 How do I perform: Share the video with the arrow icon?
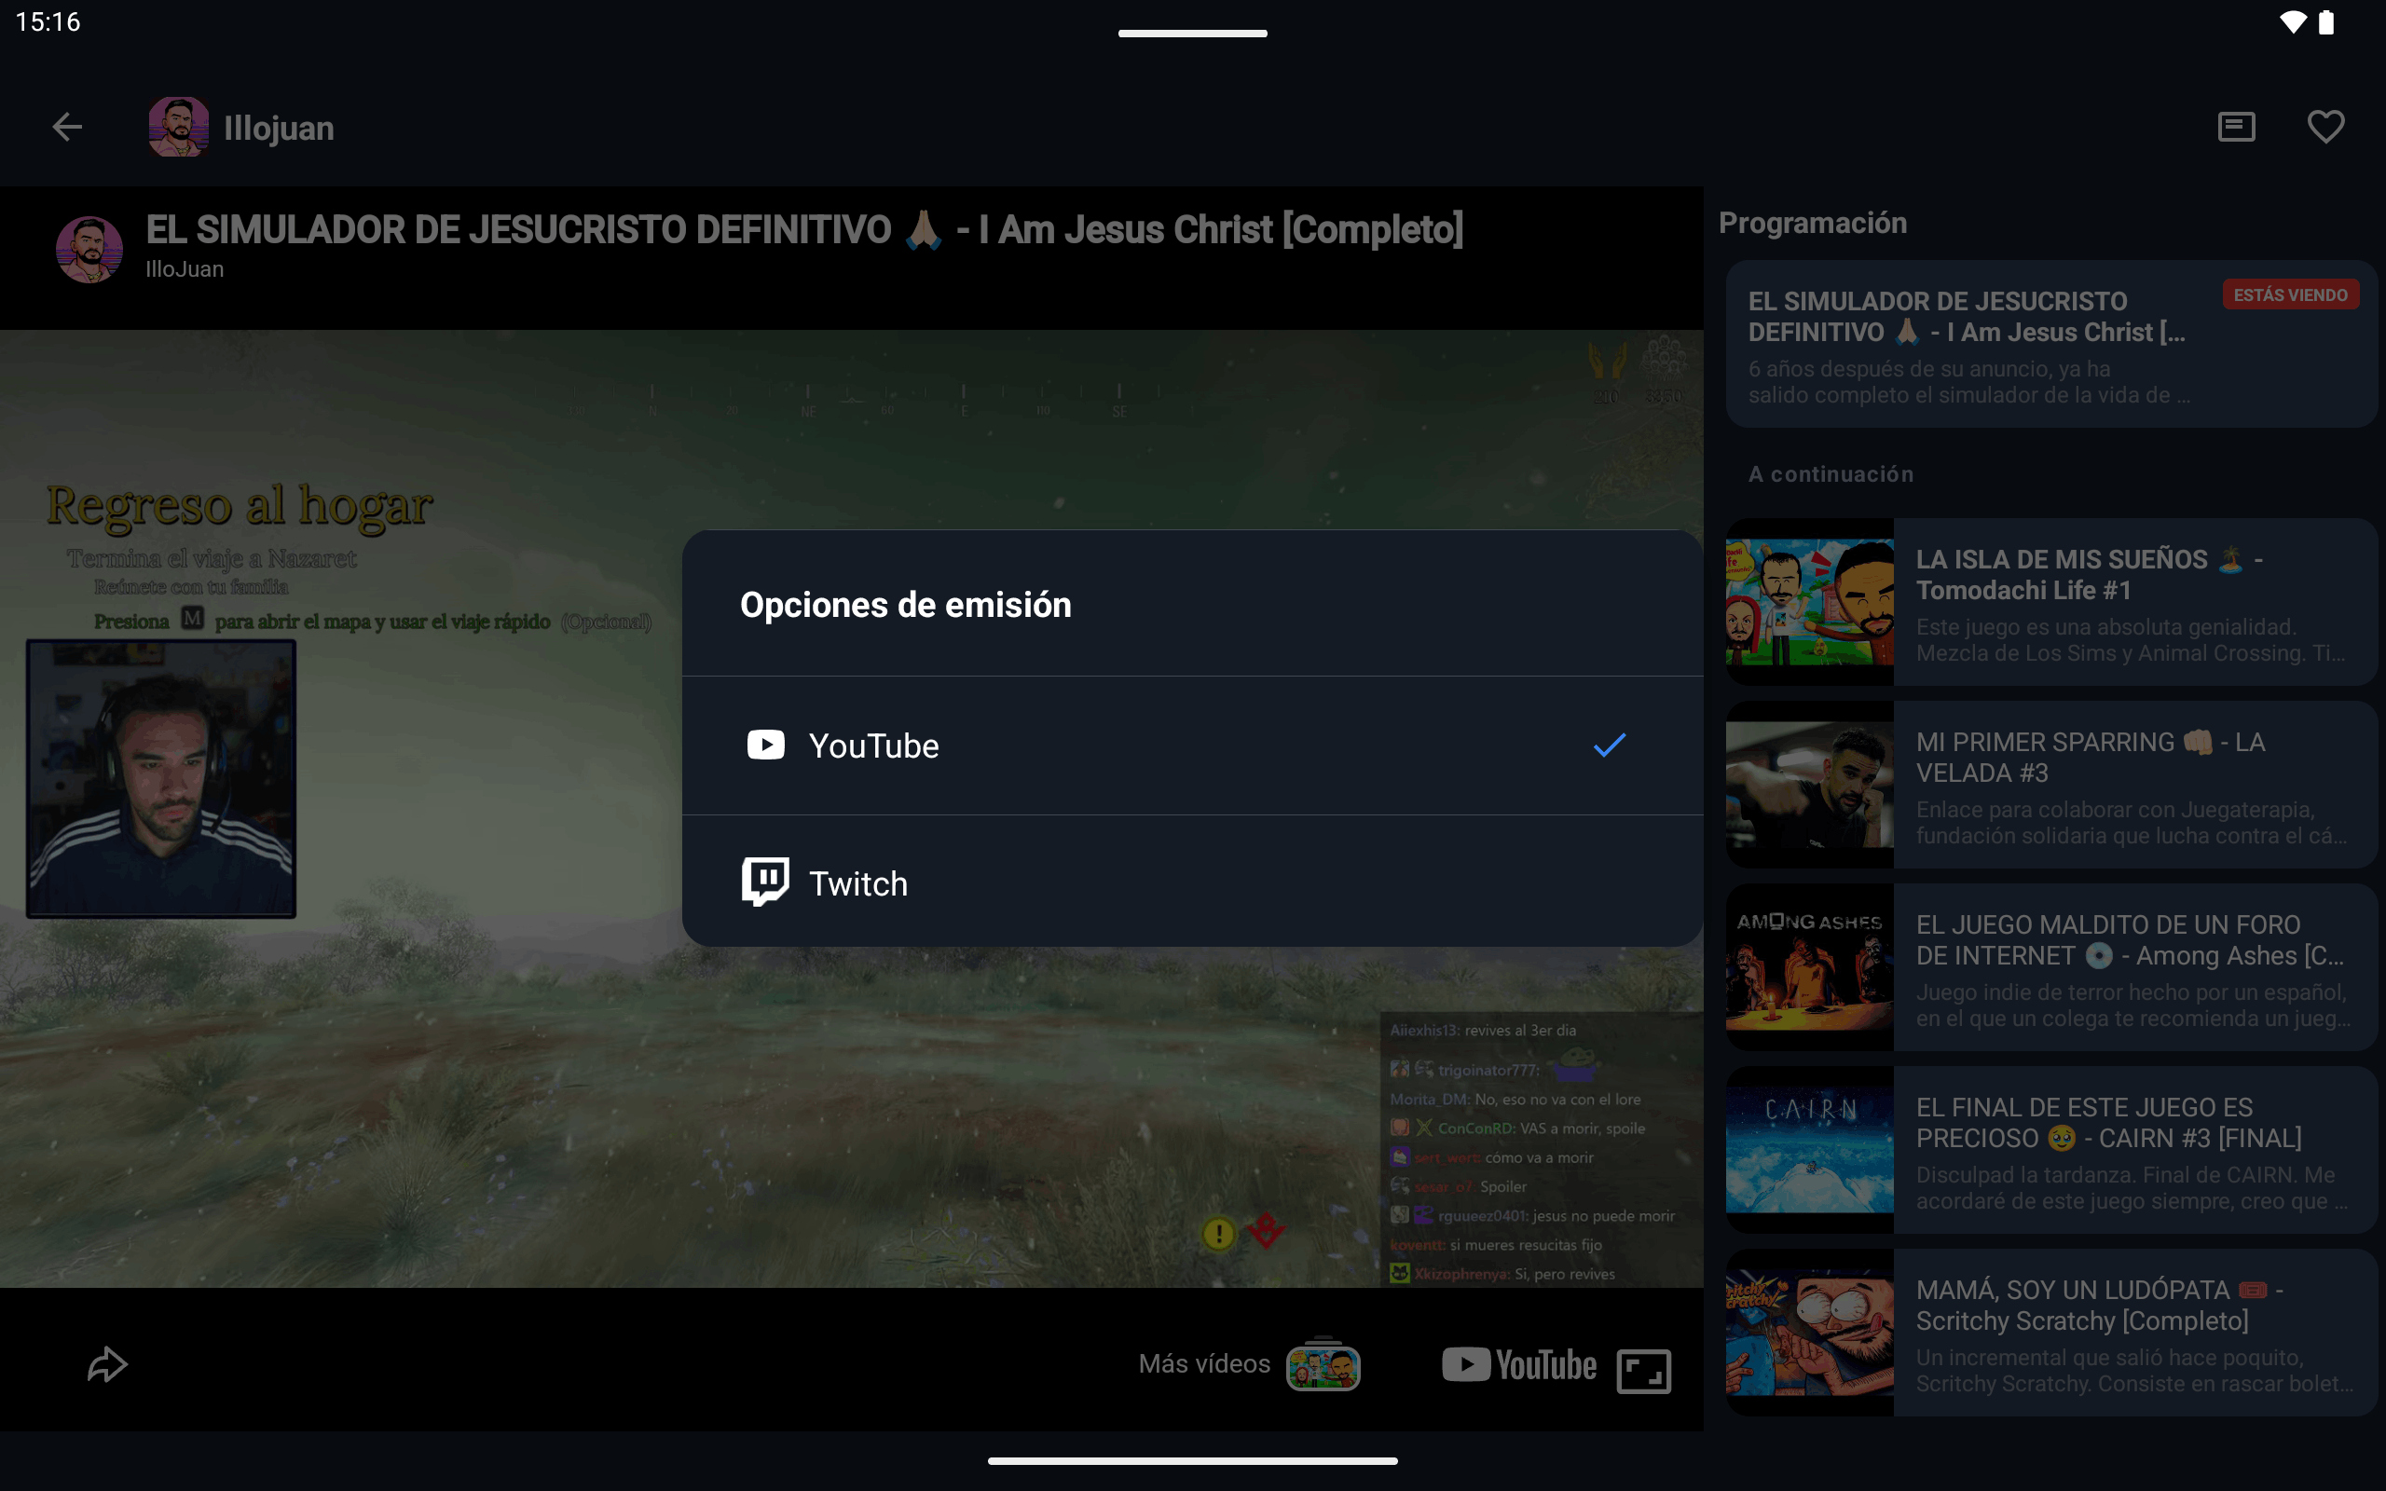pyautogui.click(x=107, y=1365)
